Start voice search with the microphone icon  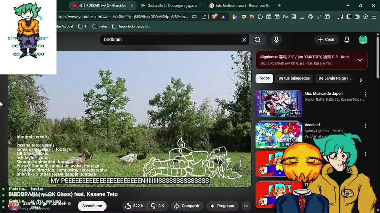click(x=276, y=40)
